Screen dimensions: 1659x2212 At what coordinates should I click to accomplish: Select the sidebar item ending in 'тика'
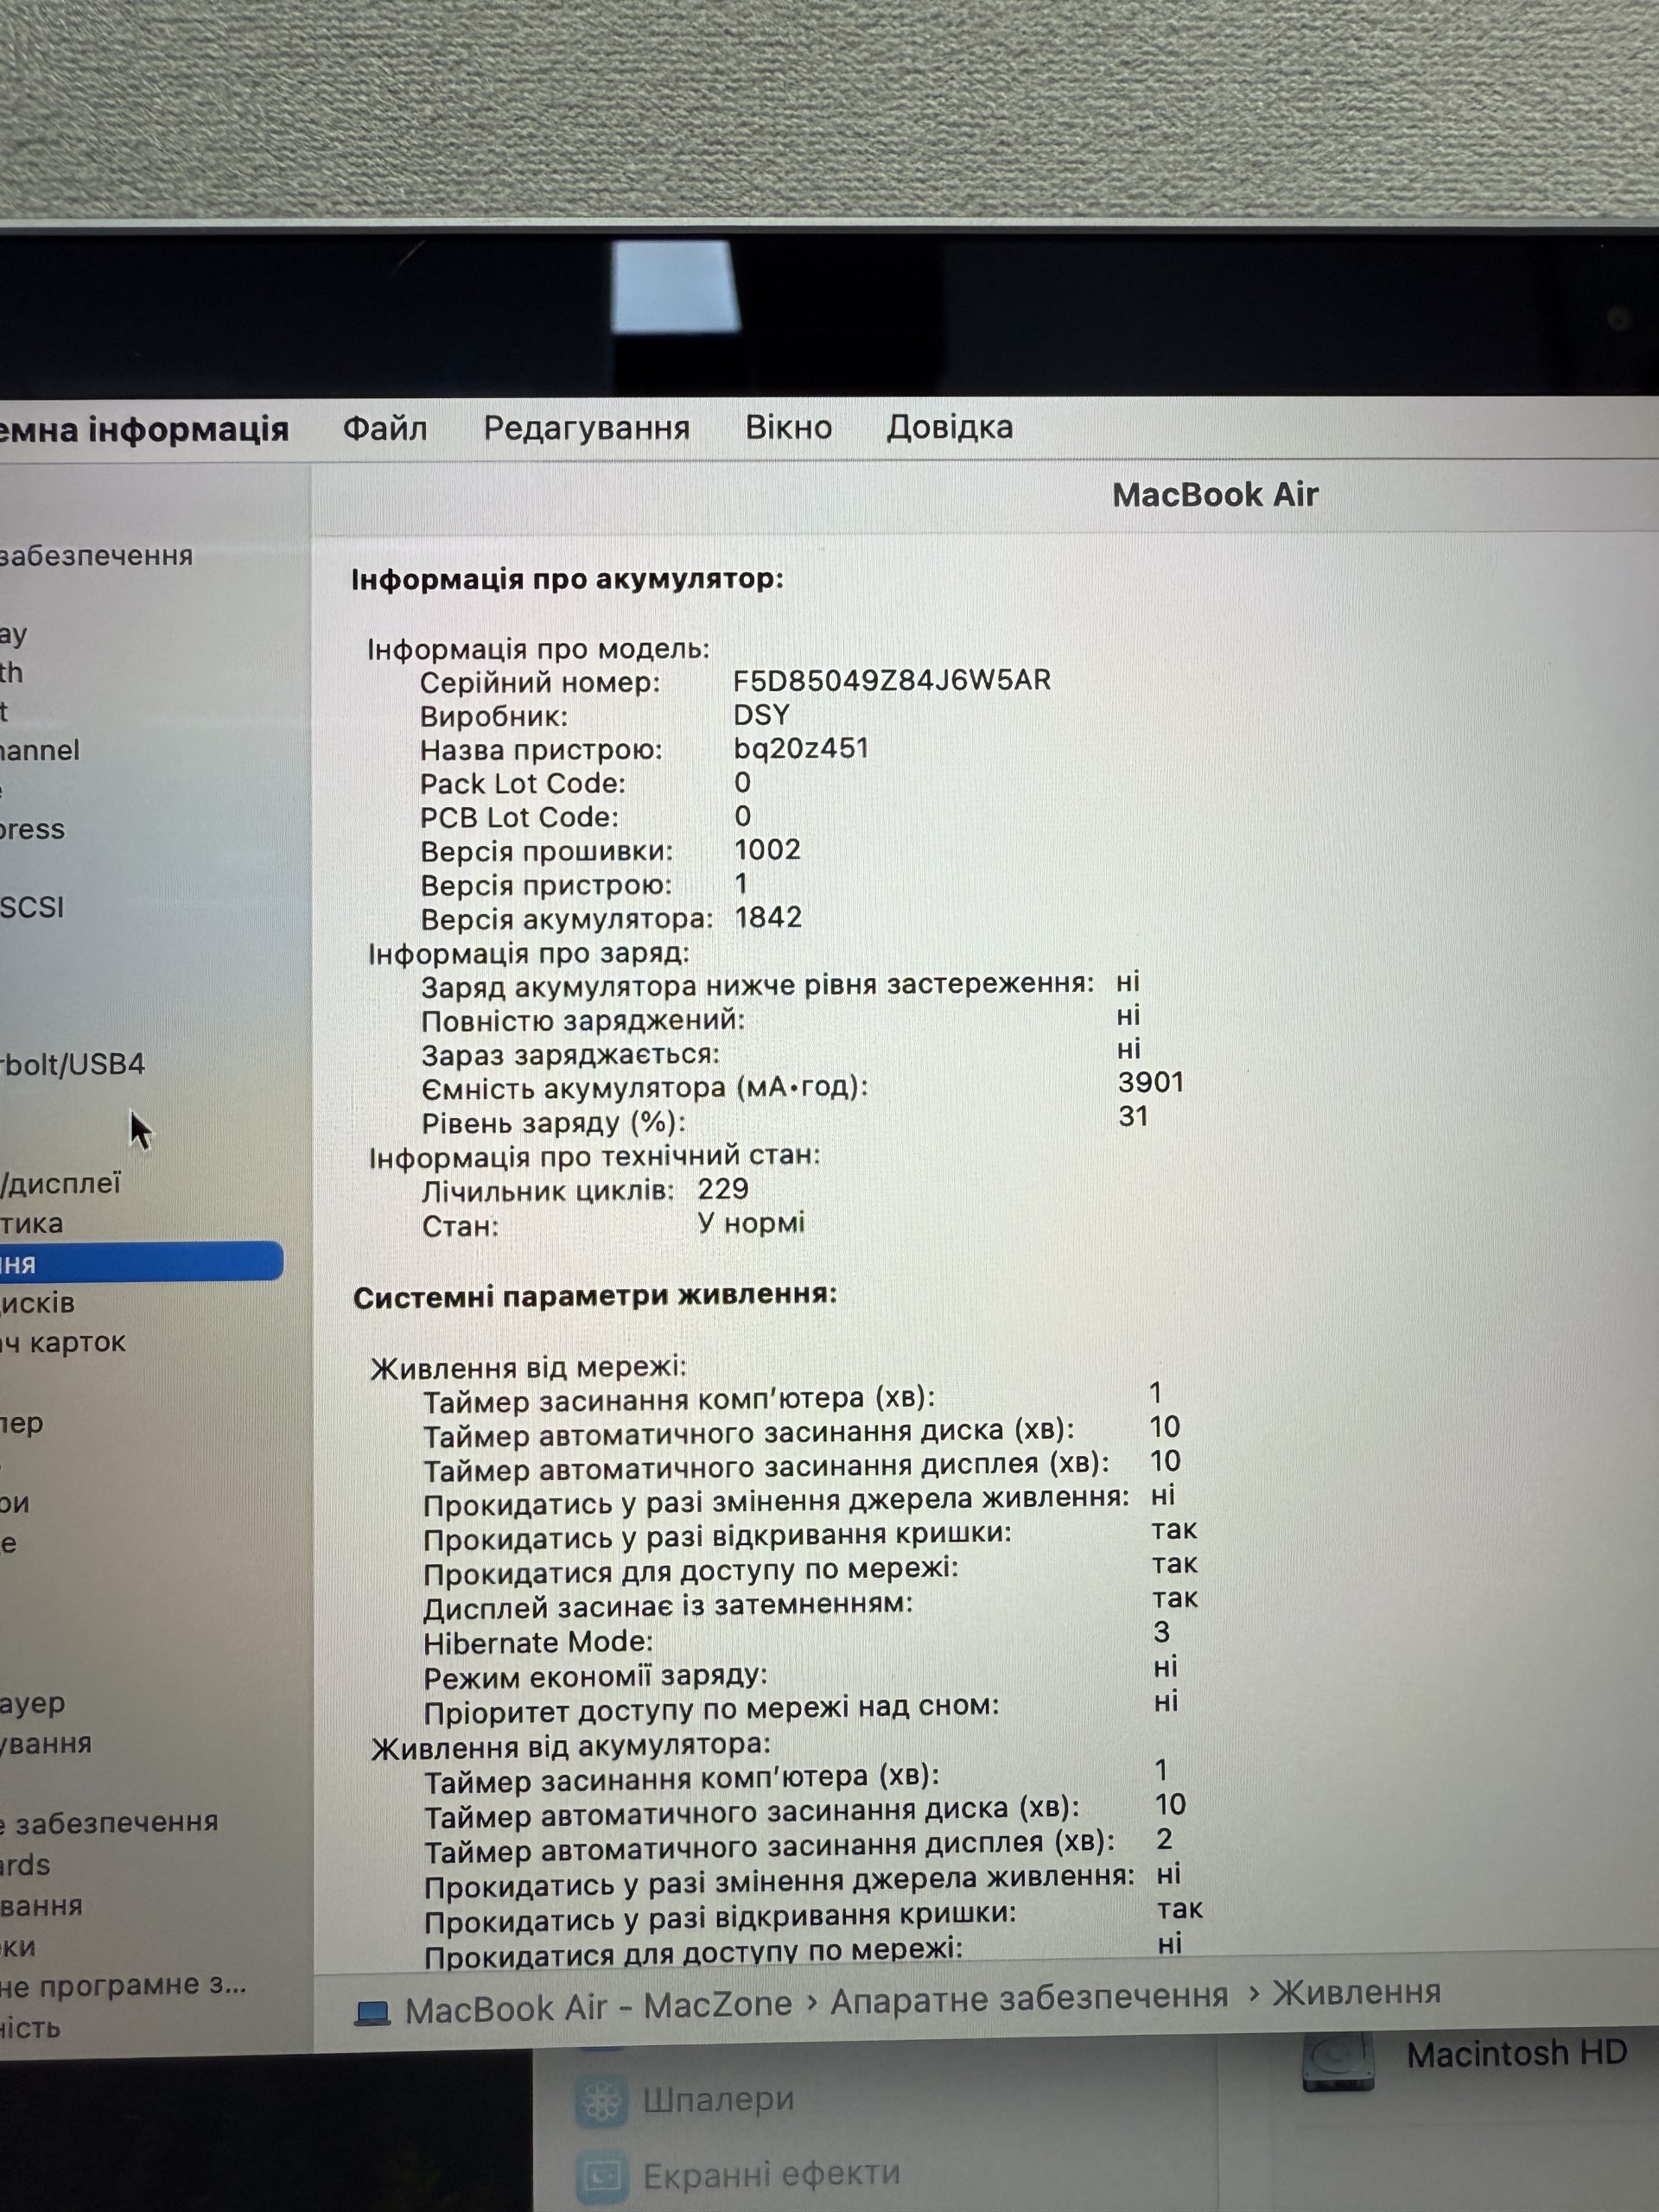tap(32, 1223)
